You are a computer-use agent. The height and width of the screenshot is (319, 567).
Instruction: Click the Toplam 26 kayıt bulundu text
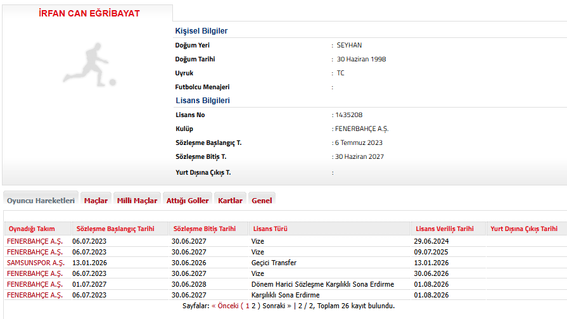coord(356,306)
